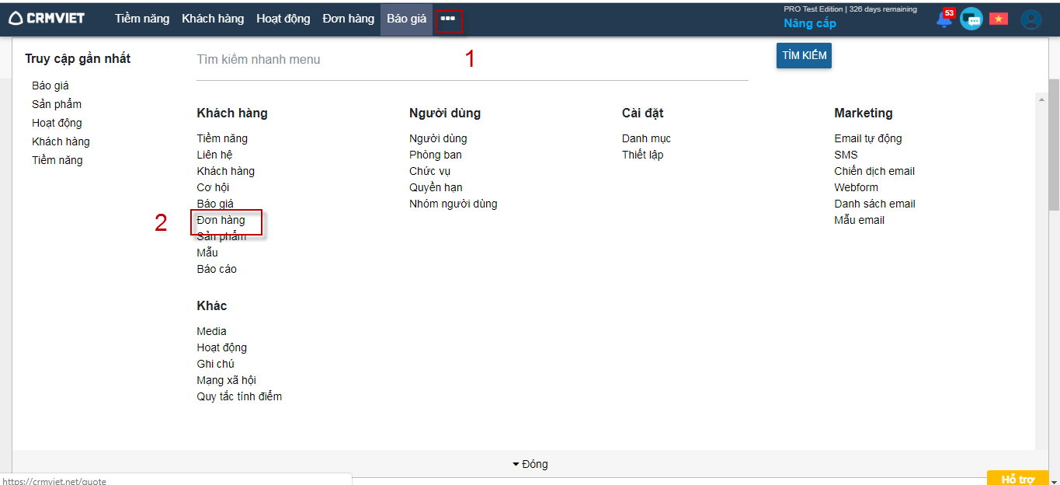Image resolution: width=1060 pixels, height=485 pixels.
Task: Collapse the menu with Đóng
Action: click(530, 464)
